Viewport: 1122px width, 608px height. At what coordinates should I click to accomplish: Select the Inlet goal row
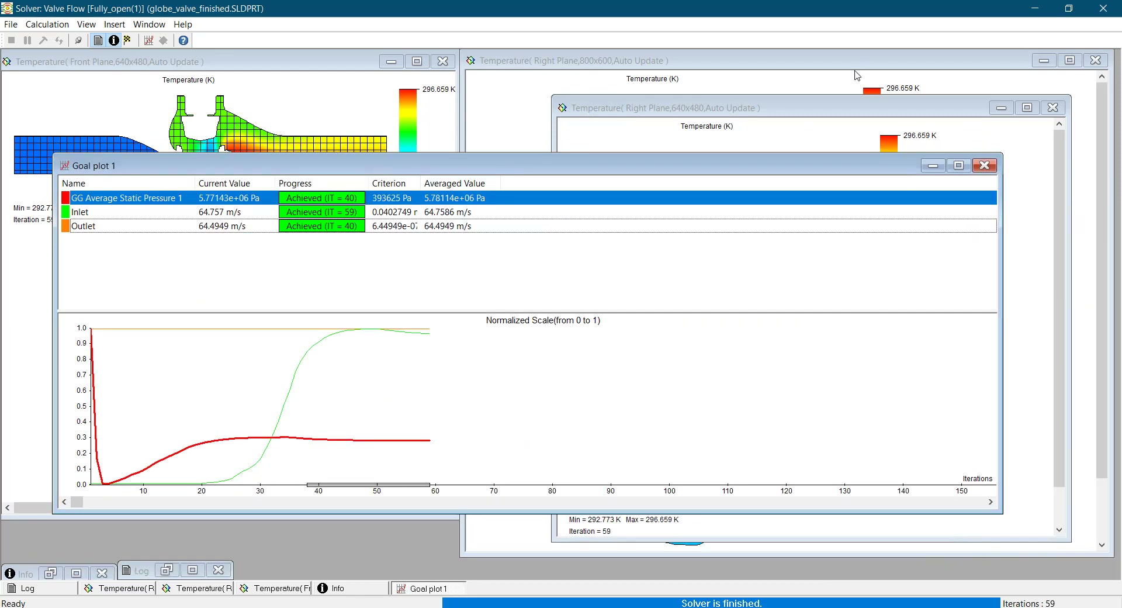pos(528,212)
